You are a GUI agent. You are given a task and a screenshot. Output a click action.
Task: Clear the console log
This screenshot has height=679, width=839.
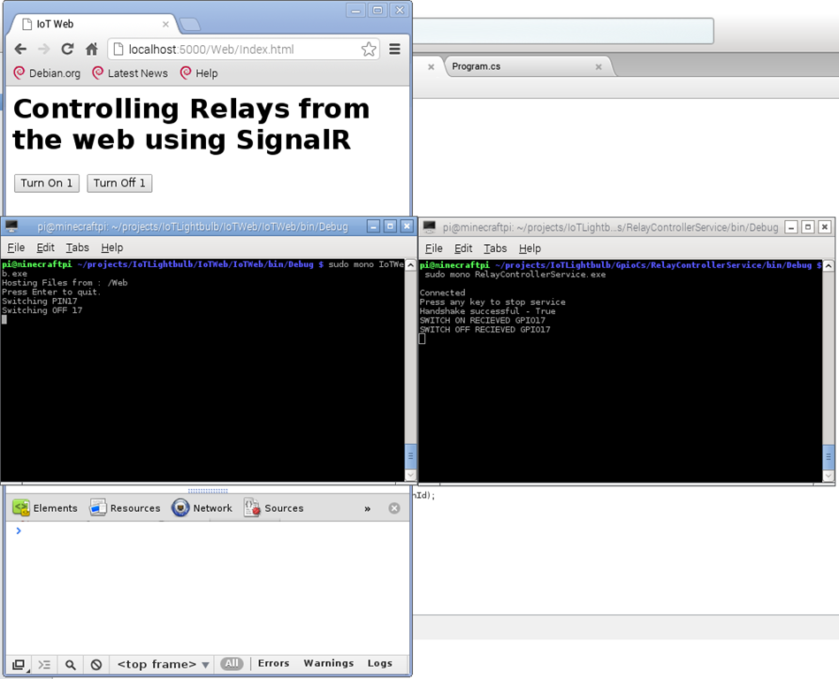point(96,664)
